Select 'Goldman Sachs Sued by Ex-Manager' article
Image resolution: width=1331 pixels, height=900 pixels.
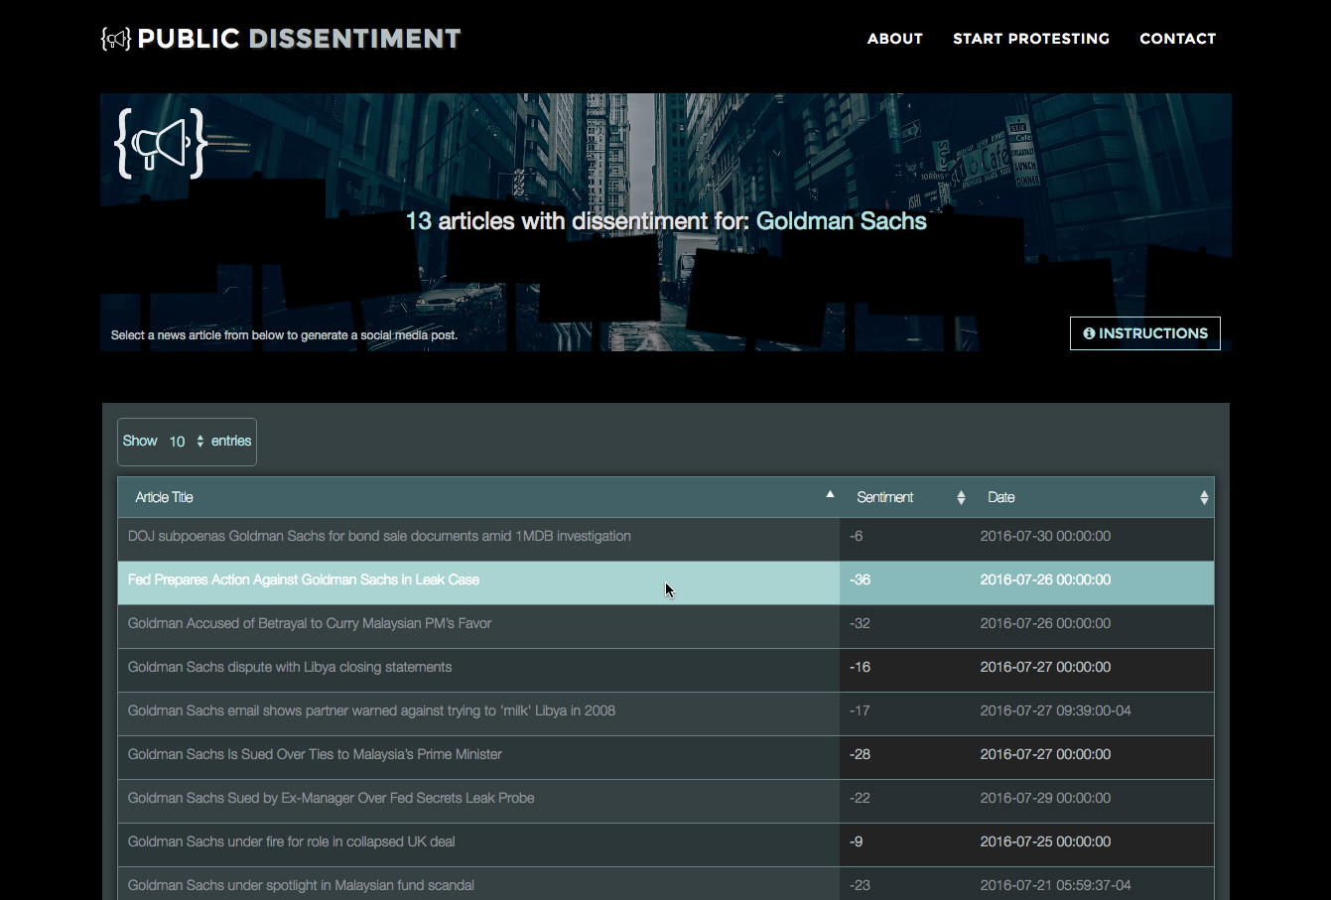(x=331, y=798)
